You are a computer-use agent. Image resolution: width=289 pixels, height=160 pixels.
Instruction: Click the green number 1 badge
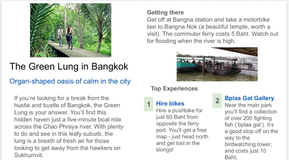coord(148,104)
